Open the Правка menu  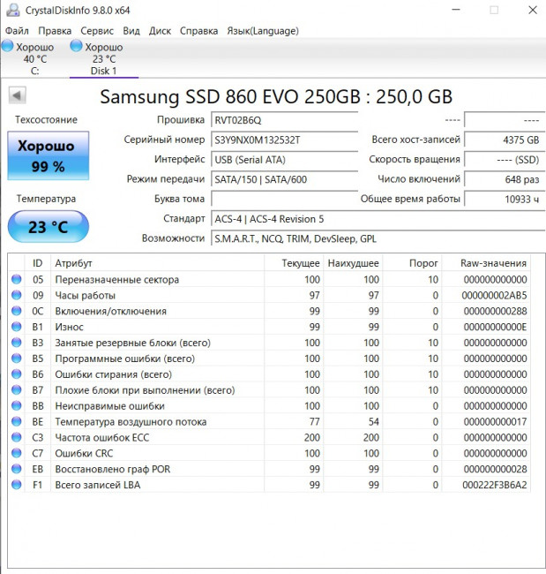[x=55, y=31]
